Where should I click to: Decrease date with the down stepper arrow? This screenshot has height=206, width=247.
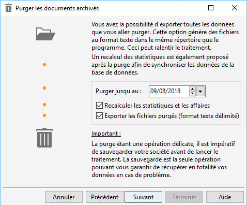pos(192,94)
